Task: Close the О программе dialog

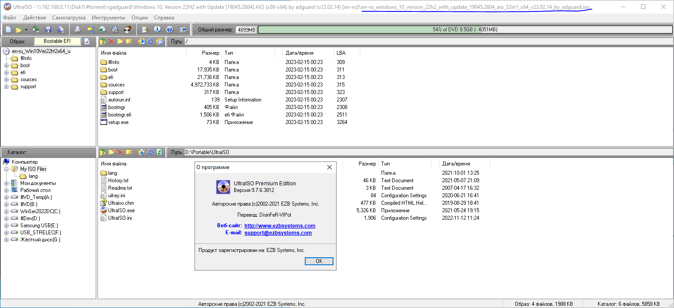Action: pos(329,167)
